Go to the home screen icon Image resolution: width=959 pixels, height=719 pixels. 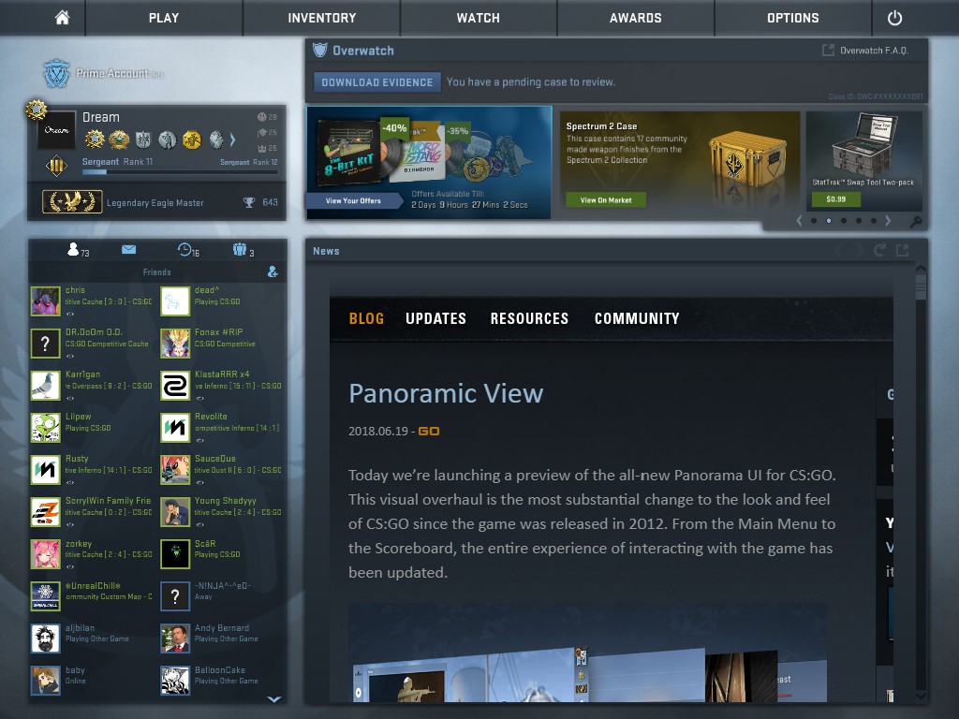click(62, 18)
